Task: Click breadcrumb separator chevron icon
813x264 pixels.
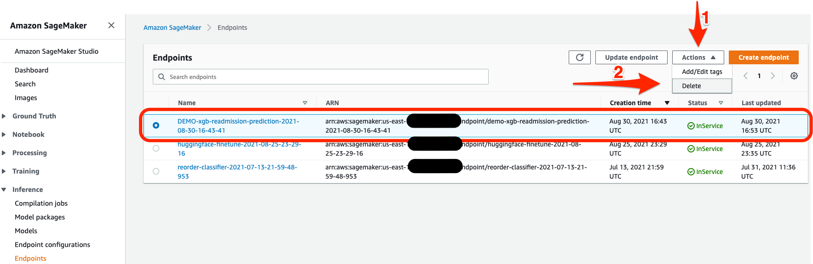Action: pyautogui.click(x=209, y=28)
